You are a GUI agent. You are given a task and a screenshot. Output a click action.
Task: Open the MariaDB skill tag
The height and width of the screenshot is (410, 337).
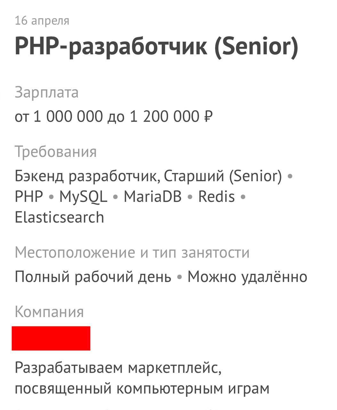pos(153,197)
